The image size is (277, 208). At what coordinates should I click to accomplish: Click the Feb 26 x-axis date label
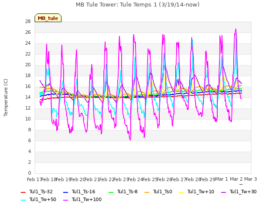coord(164,179)
